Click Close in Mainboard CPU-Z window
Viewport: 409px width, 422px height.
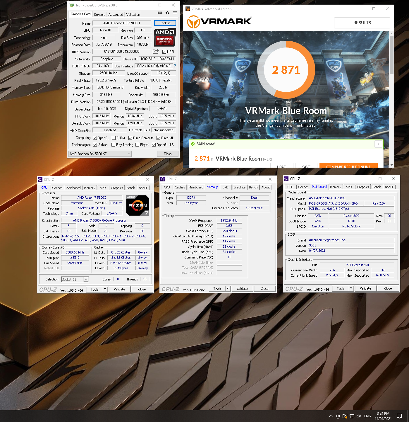click(x=388, y=288)
